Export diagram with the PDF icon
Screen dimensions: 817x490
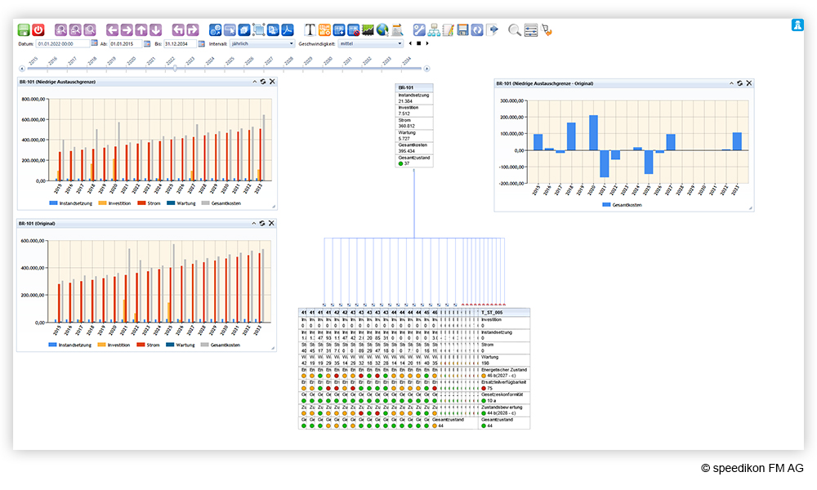point(287,30)
